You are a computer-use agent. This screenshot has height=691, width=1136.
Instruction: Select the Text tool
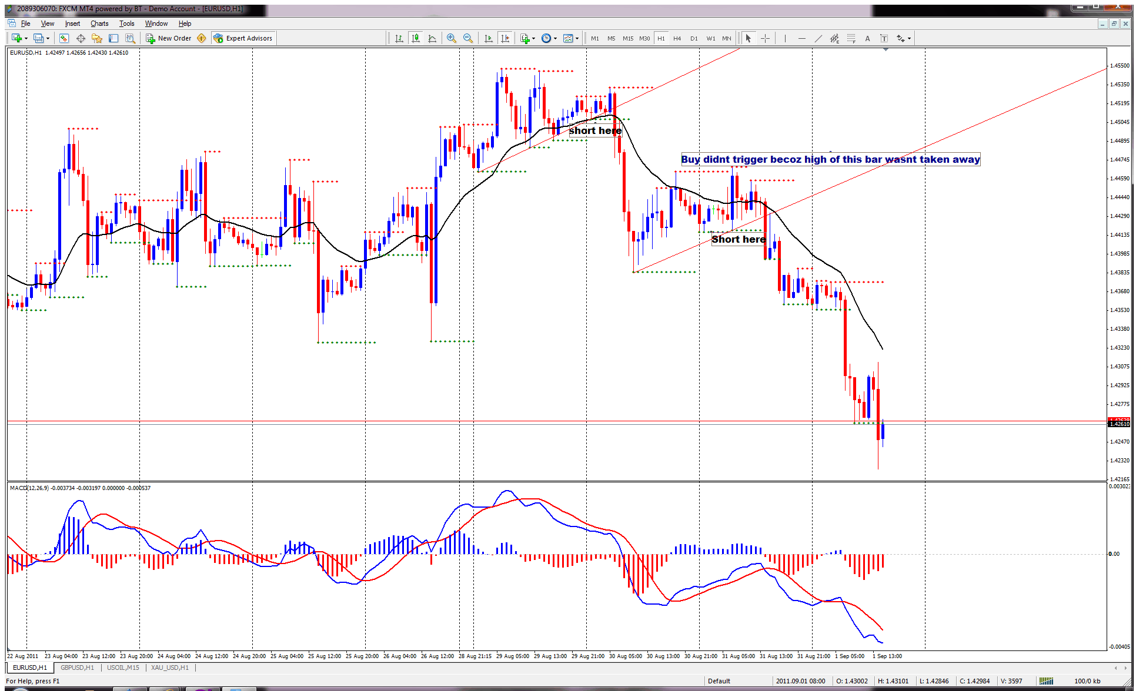[x=867, y=38]
